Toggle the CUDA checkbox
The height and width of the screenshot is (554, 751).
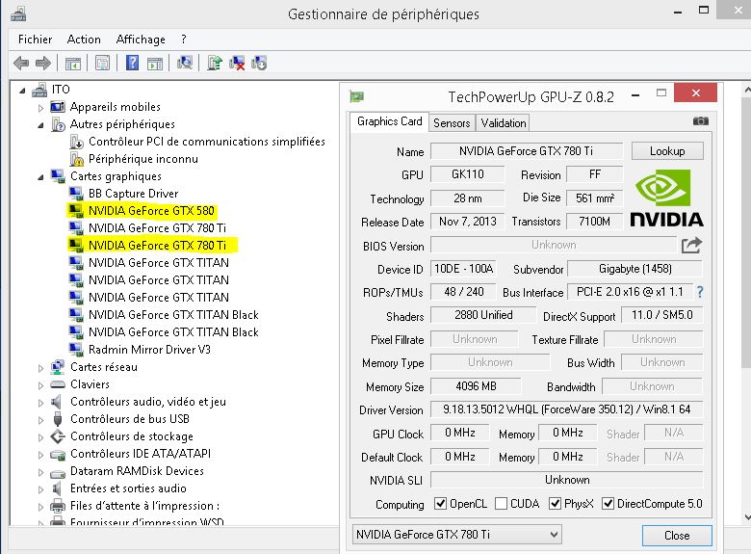click(x=501, y=503)
